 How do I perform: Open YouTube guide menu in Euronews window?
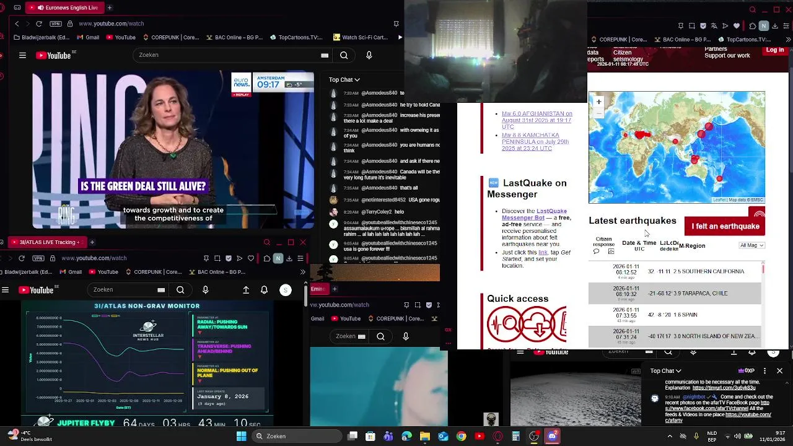tap(22, 55)
